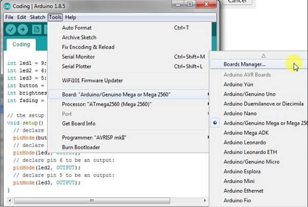Select the Board menu entry
The width and height of the screenshot is (308, 207).
(x=129, y=95)
